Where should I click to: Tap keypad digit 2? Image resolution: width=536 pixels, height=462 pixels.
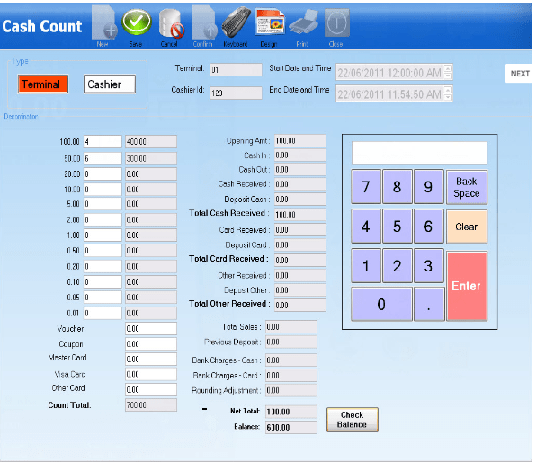[397, 266]
